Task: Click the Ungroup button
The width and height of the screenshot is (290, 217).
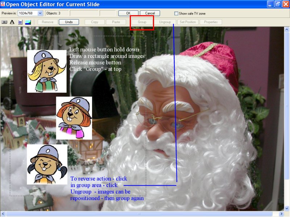Action: pos(165,22)
